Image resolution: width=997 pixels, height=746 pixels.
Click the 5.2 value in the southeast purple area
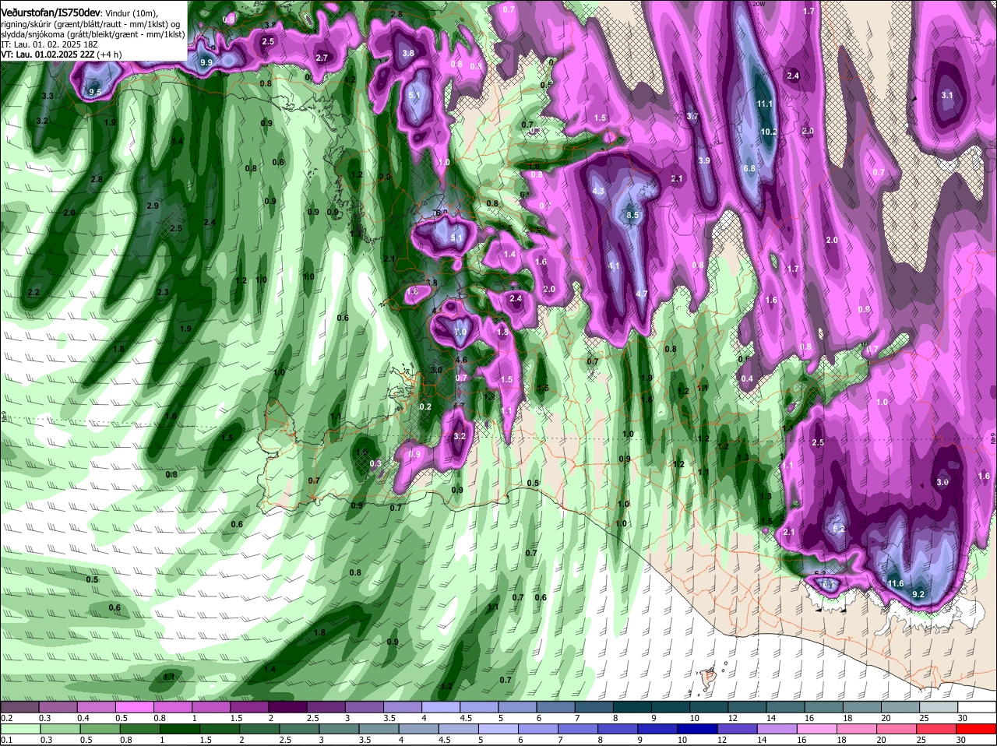[x=840, y=529]
